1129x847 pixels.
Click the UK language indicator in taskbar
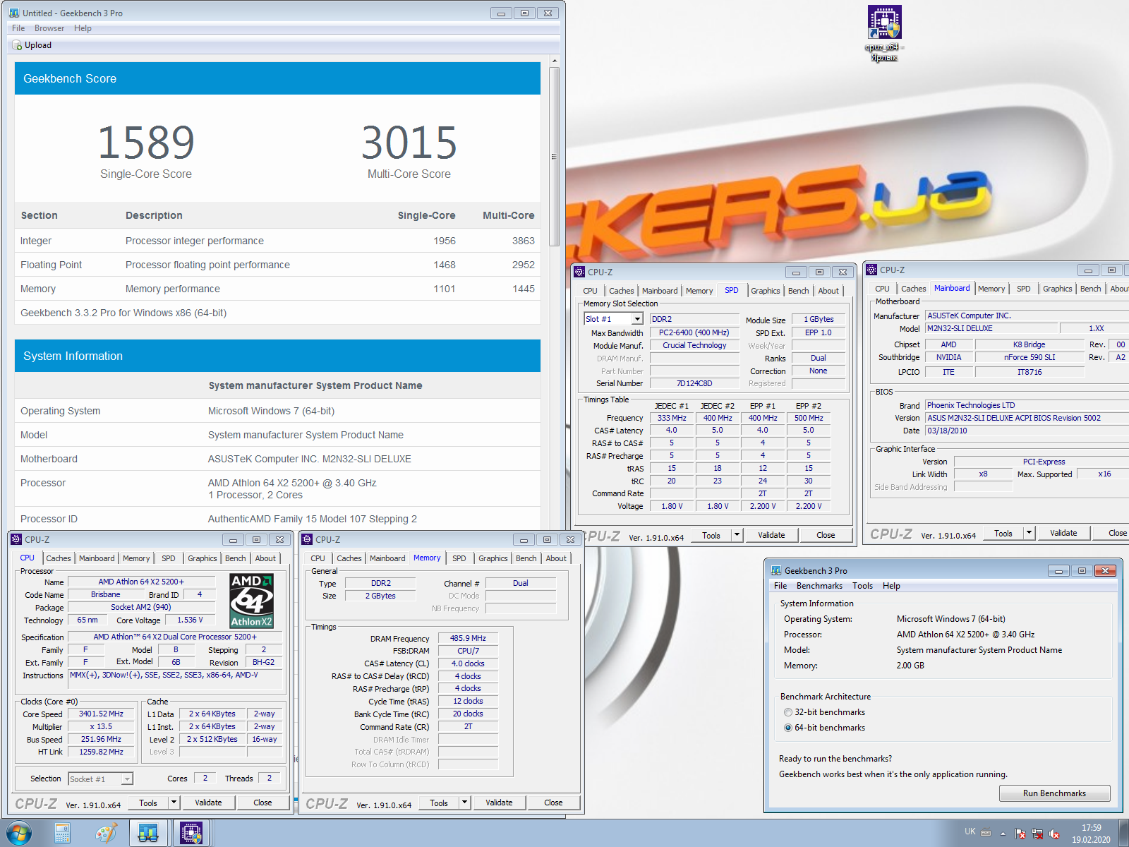pos(970,831)
